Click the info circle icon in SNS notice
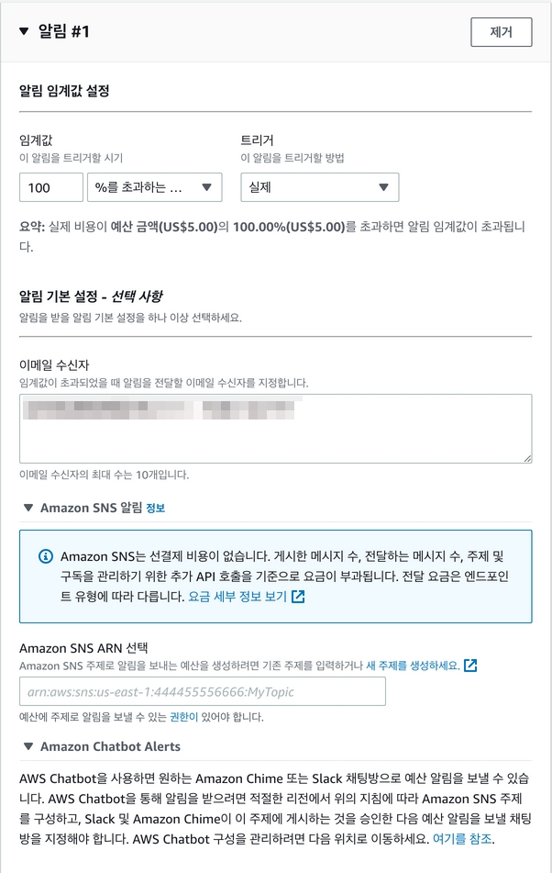Screen dimensions: 552x873 click(x=45, y=557)
